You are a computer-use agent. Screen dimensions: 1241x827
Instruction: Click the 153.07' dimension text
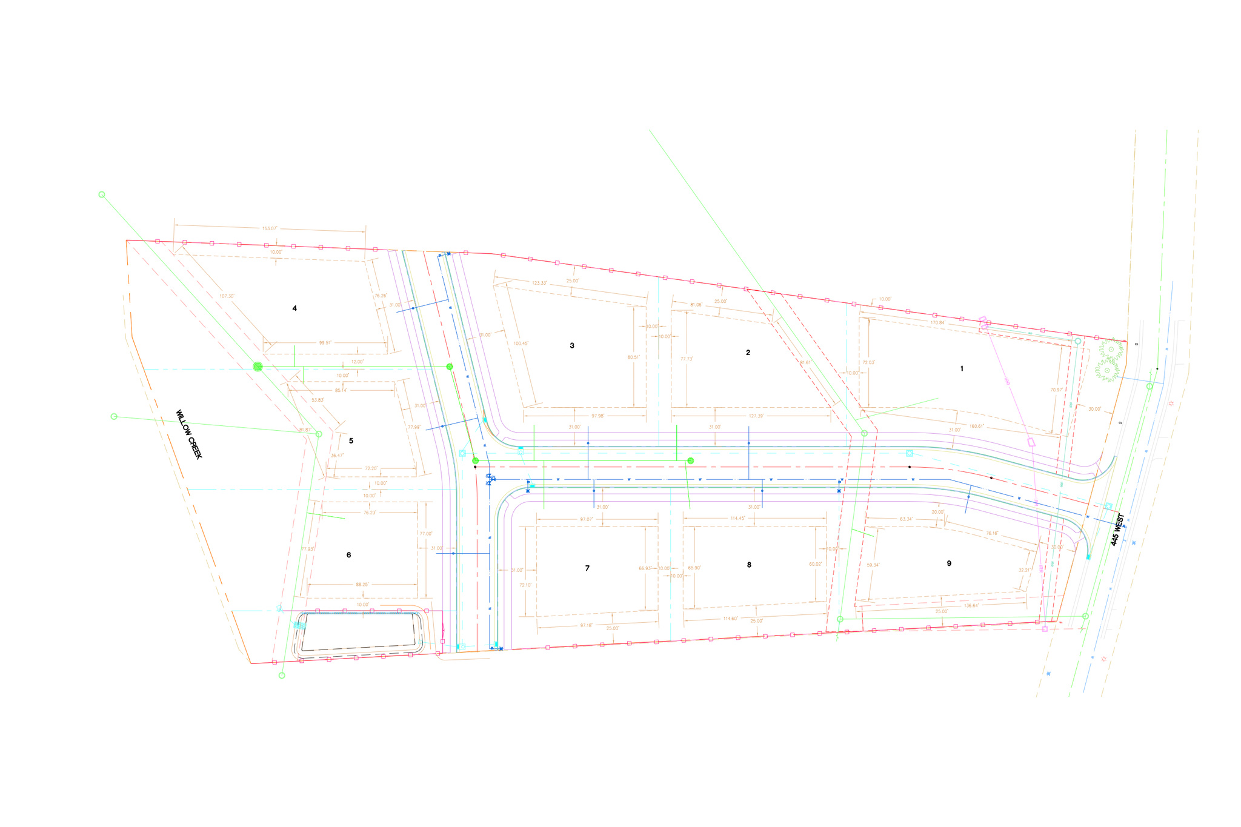(x=270, y=228)
